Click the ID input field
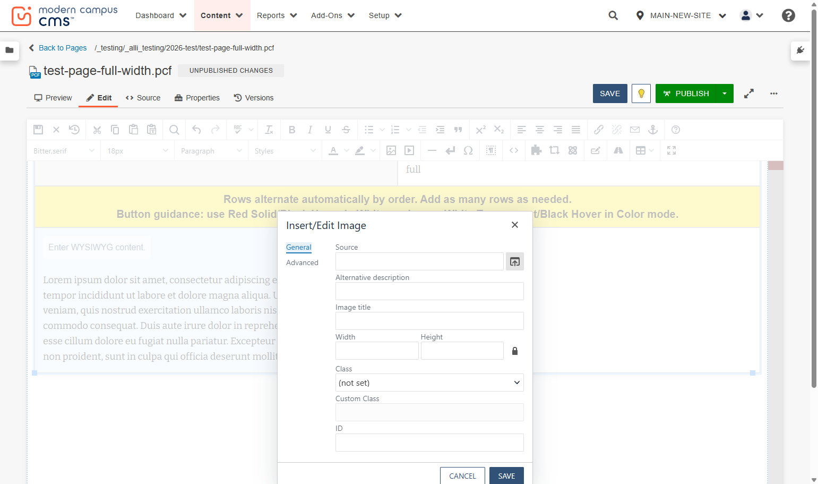 pyautogui.click(x=429, y=443)
